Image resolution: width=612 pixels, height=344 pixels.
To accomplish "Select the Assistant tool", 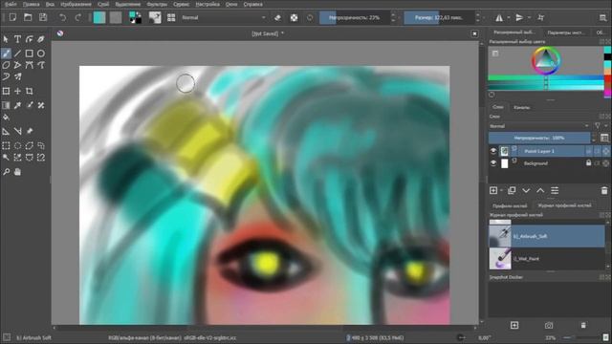I will [6, 132].
